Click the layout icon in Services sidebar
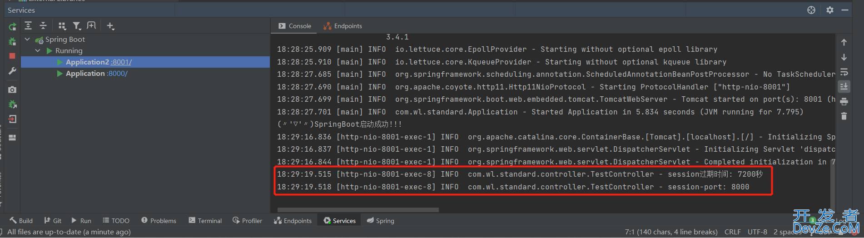 pyautogui.click(x=12, y=138)
